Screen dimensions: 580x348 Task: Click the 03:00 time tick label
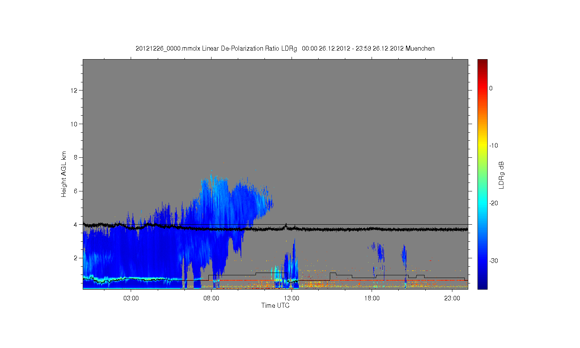[131, 299]
